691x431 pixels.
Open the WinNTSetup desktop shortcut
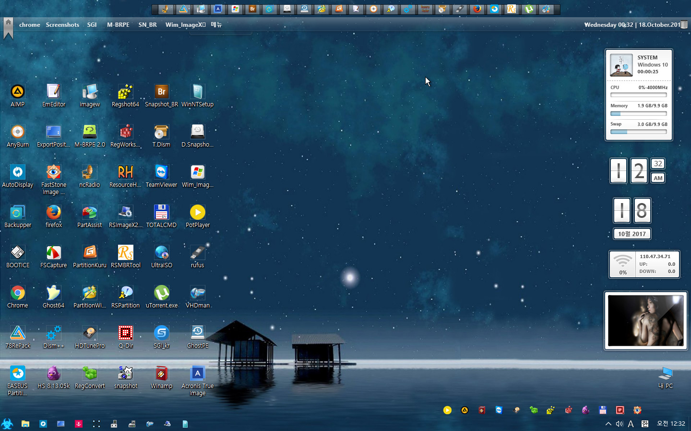[198, 95]
